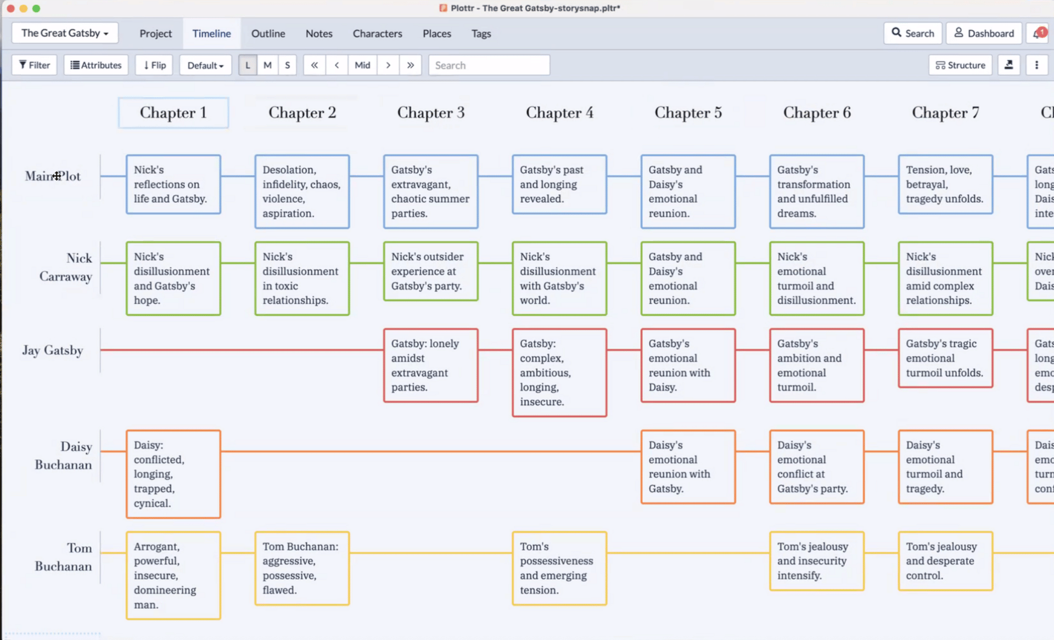Open card "Gatsby: complex, ambitious, longing, insecure."
This screenshot has height=640, width=1054.
559,373
